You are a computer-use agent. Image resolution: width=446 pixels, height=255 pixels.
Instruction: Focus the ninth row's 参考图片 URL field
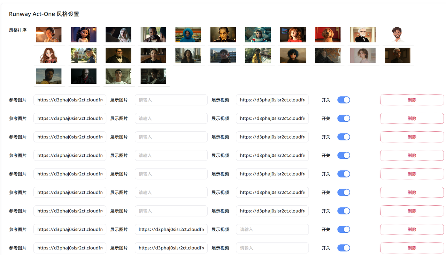[x=70, y=248]
